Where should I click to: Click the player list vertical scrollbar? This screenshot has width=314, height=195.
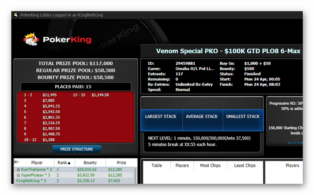pyautogui.click(x=135, y=175)
